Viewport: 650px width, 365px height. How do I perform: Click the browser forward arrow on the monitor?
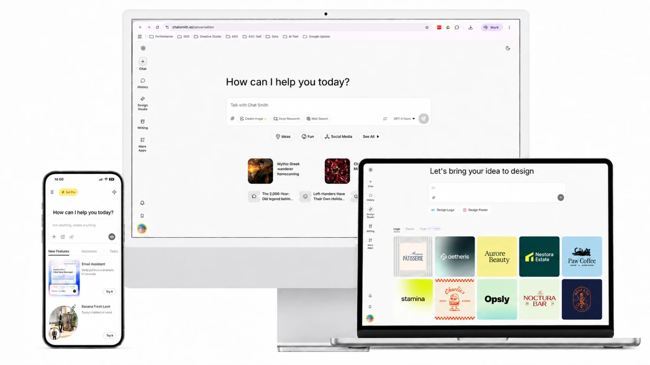[x=149, y=27]
